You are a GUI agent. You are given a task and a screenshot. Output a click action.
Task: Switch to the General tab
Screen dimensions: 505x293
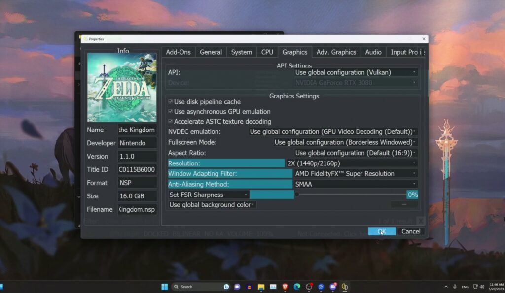click(x=211, y=52)
